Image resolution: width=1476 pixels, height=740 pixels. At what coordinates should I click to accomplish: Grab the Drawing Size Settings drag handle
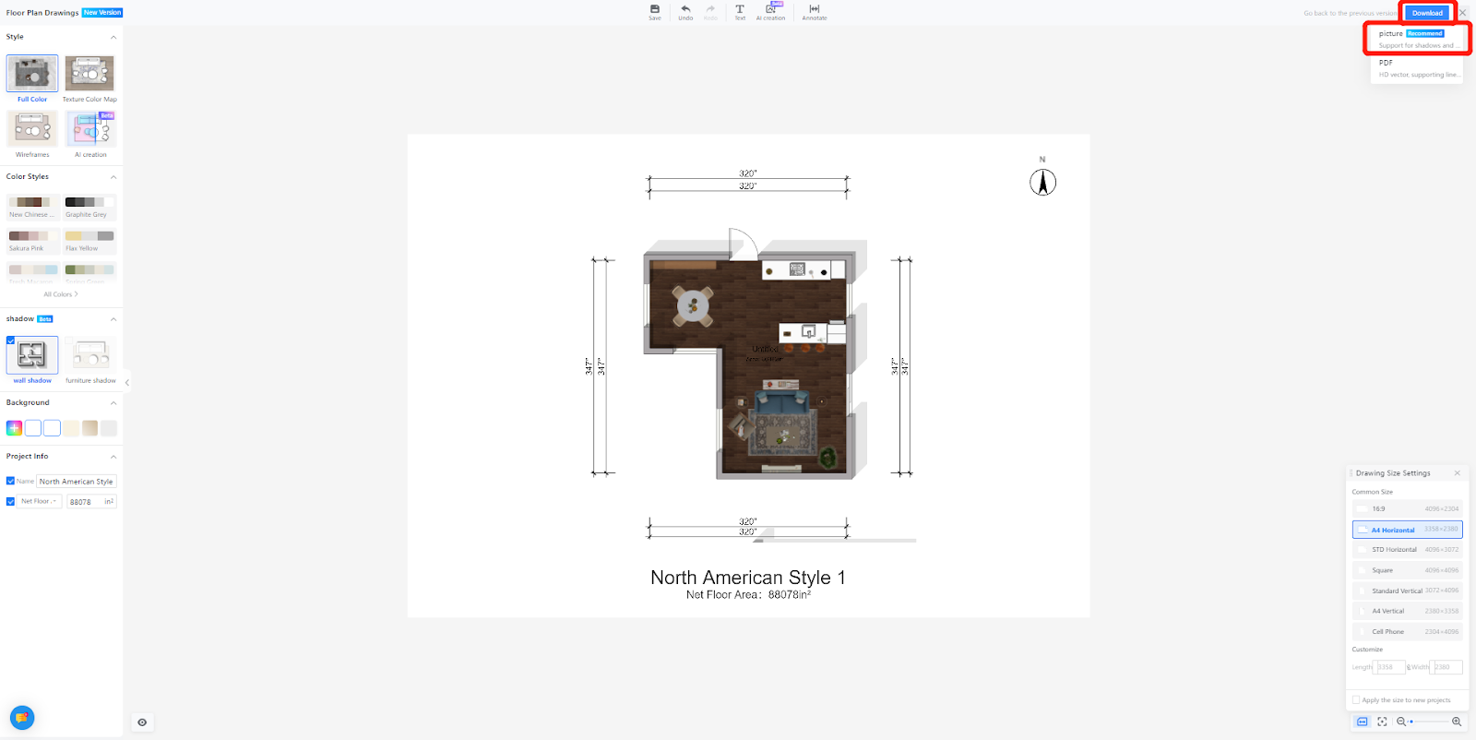coord(1351,473)
